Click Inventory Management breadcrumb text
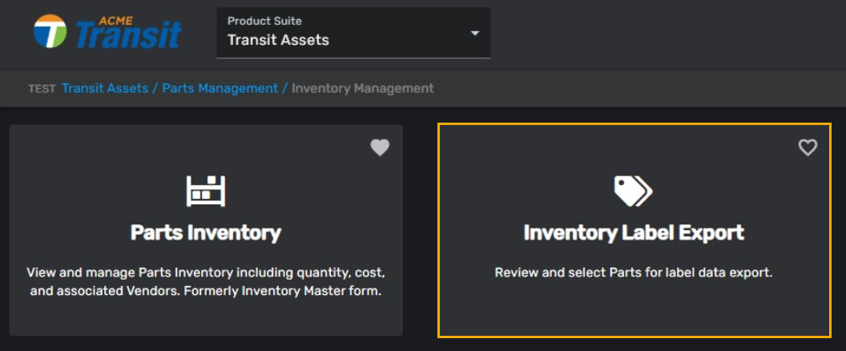The image size is (846, 351). coord(363,88)
